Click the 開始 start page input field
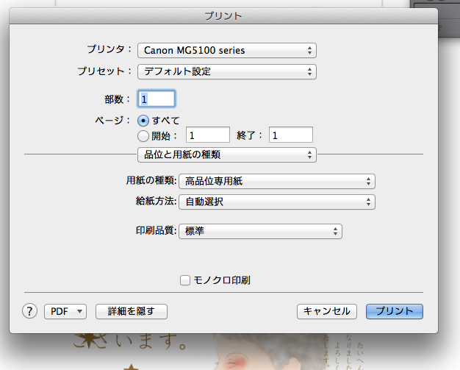 (208, 135)
